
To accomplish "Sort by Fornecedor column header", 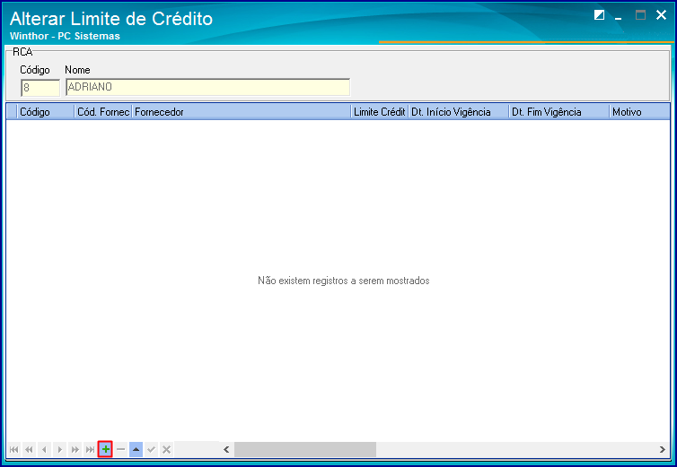I will coord(242,112).
